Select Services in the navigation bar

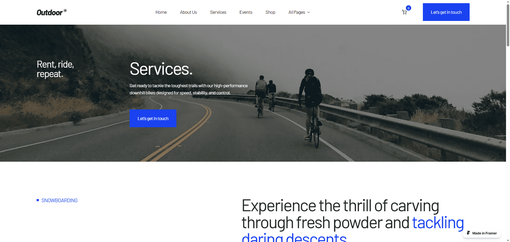tap(218, 12)
